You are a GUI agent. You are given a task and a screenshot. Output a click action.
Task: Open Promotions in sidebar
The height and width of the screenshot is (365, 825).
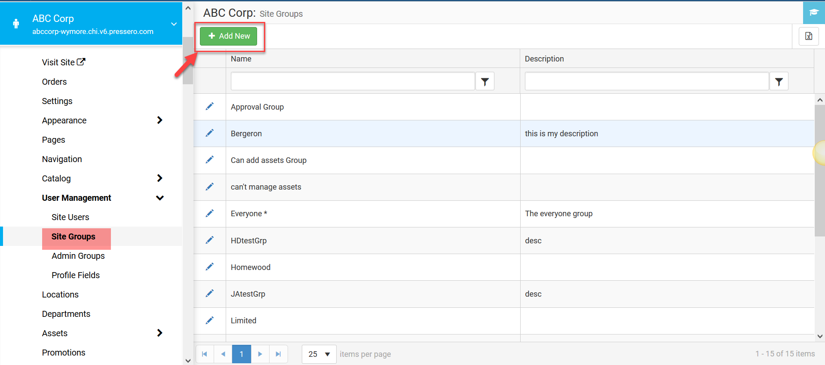point(64,353)
